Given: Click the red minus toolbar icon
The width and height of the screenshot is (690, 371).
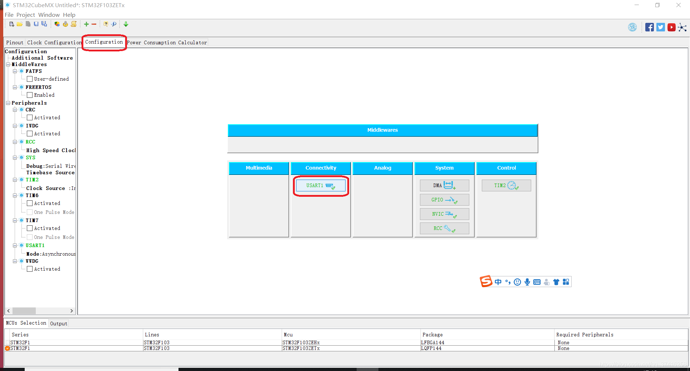Looking at the screenshot, I should [94, 24].
